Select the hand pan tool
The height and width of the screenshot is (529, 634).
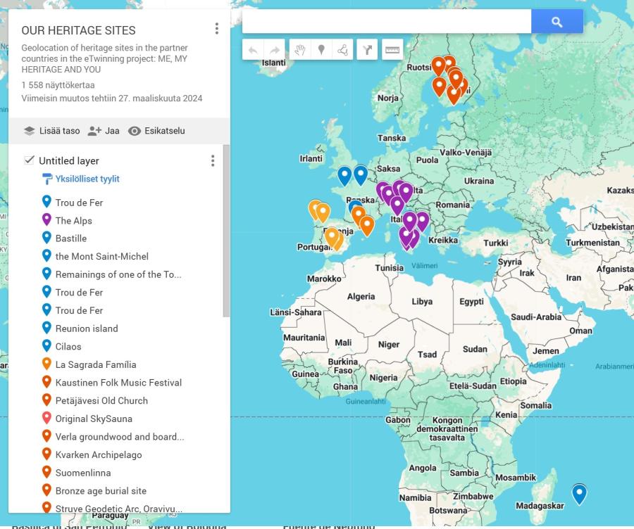click(x=300, y=50)
